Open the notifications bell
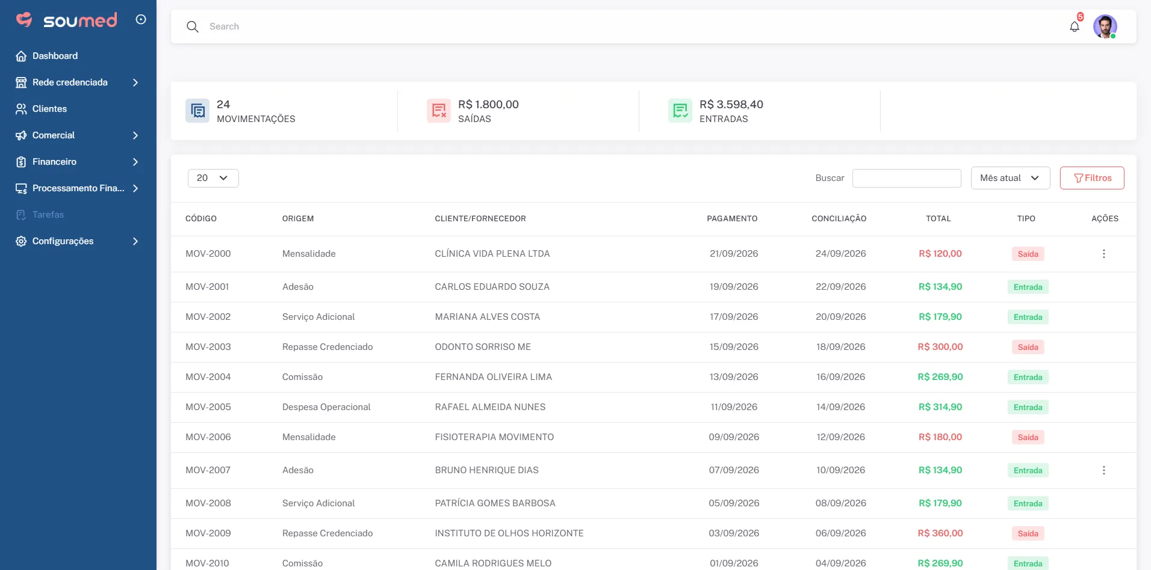 point(1075,26)
